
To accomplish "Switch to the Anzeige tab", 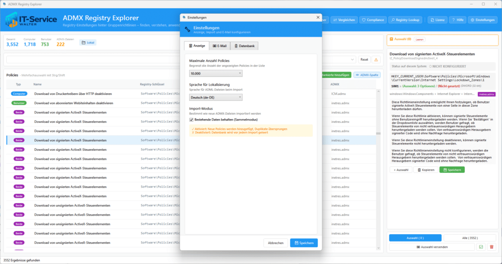I will pos(197,46).
